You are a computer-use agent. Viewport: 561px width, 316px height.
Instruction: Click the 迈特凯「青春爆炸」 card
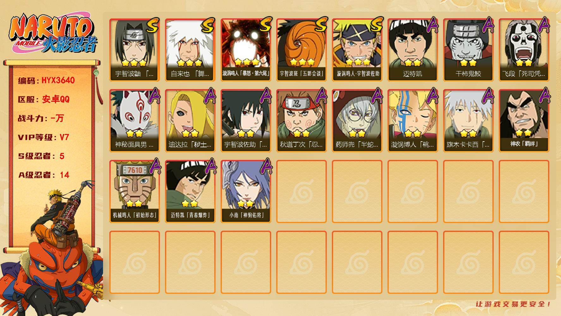pos(190,191)
